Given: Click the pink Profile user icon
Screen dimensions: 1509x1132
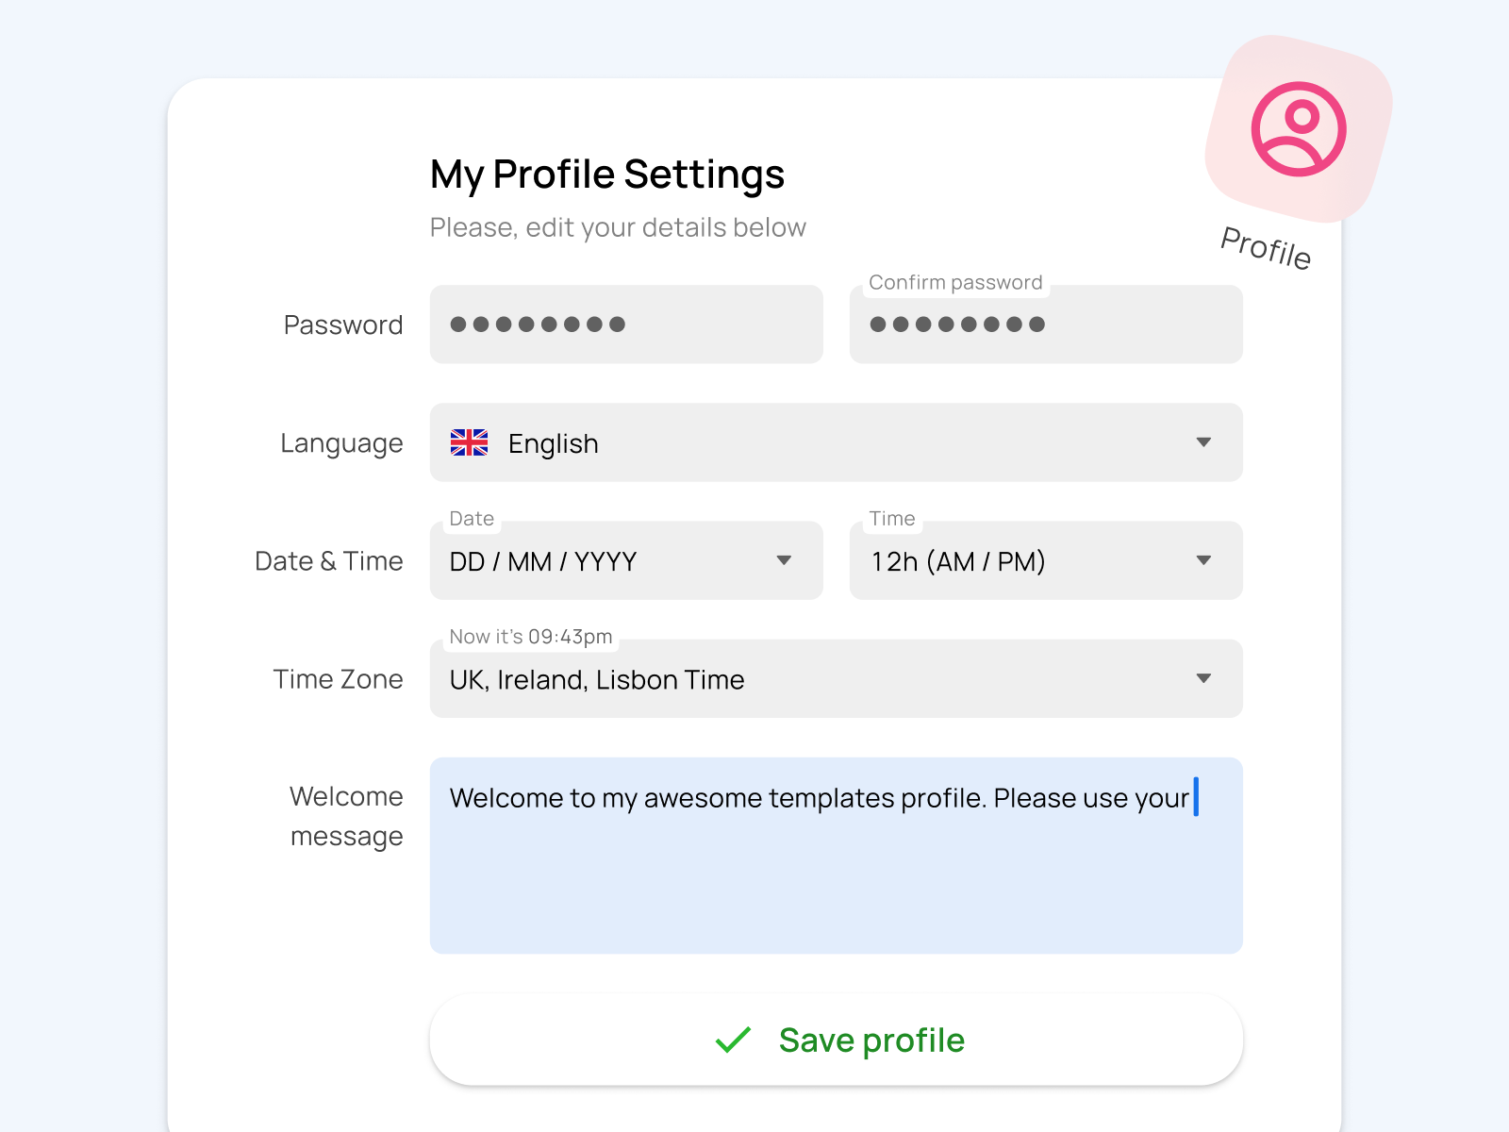Looking at the screenshot, I should click(x=1299, y=129).
